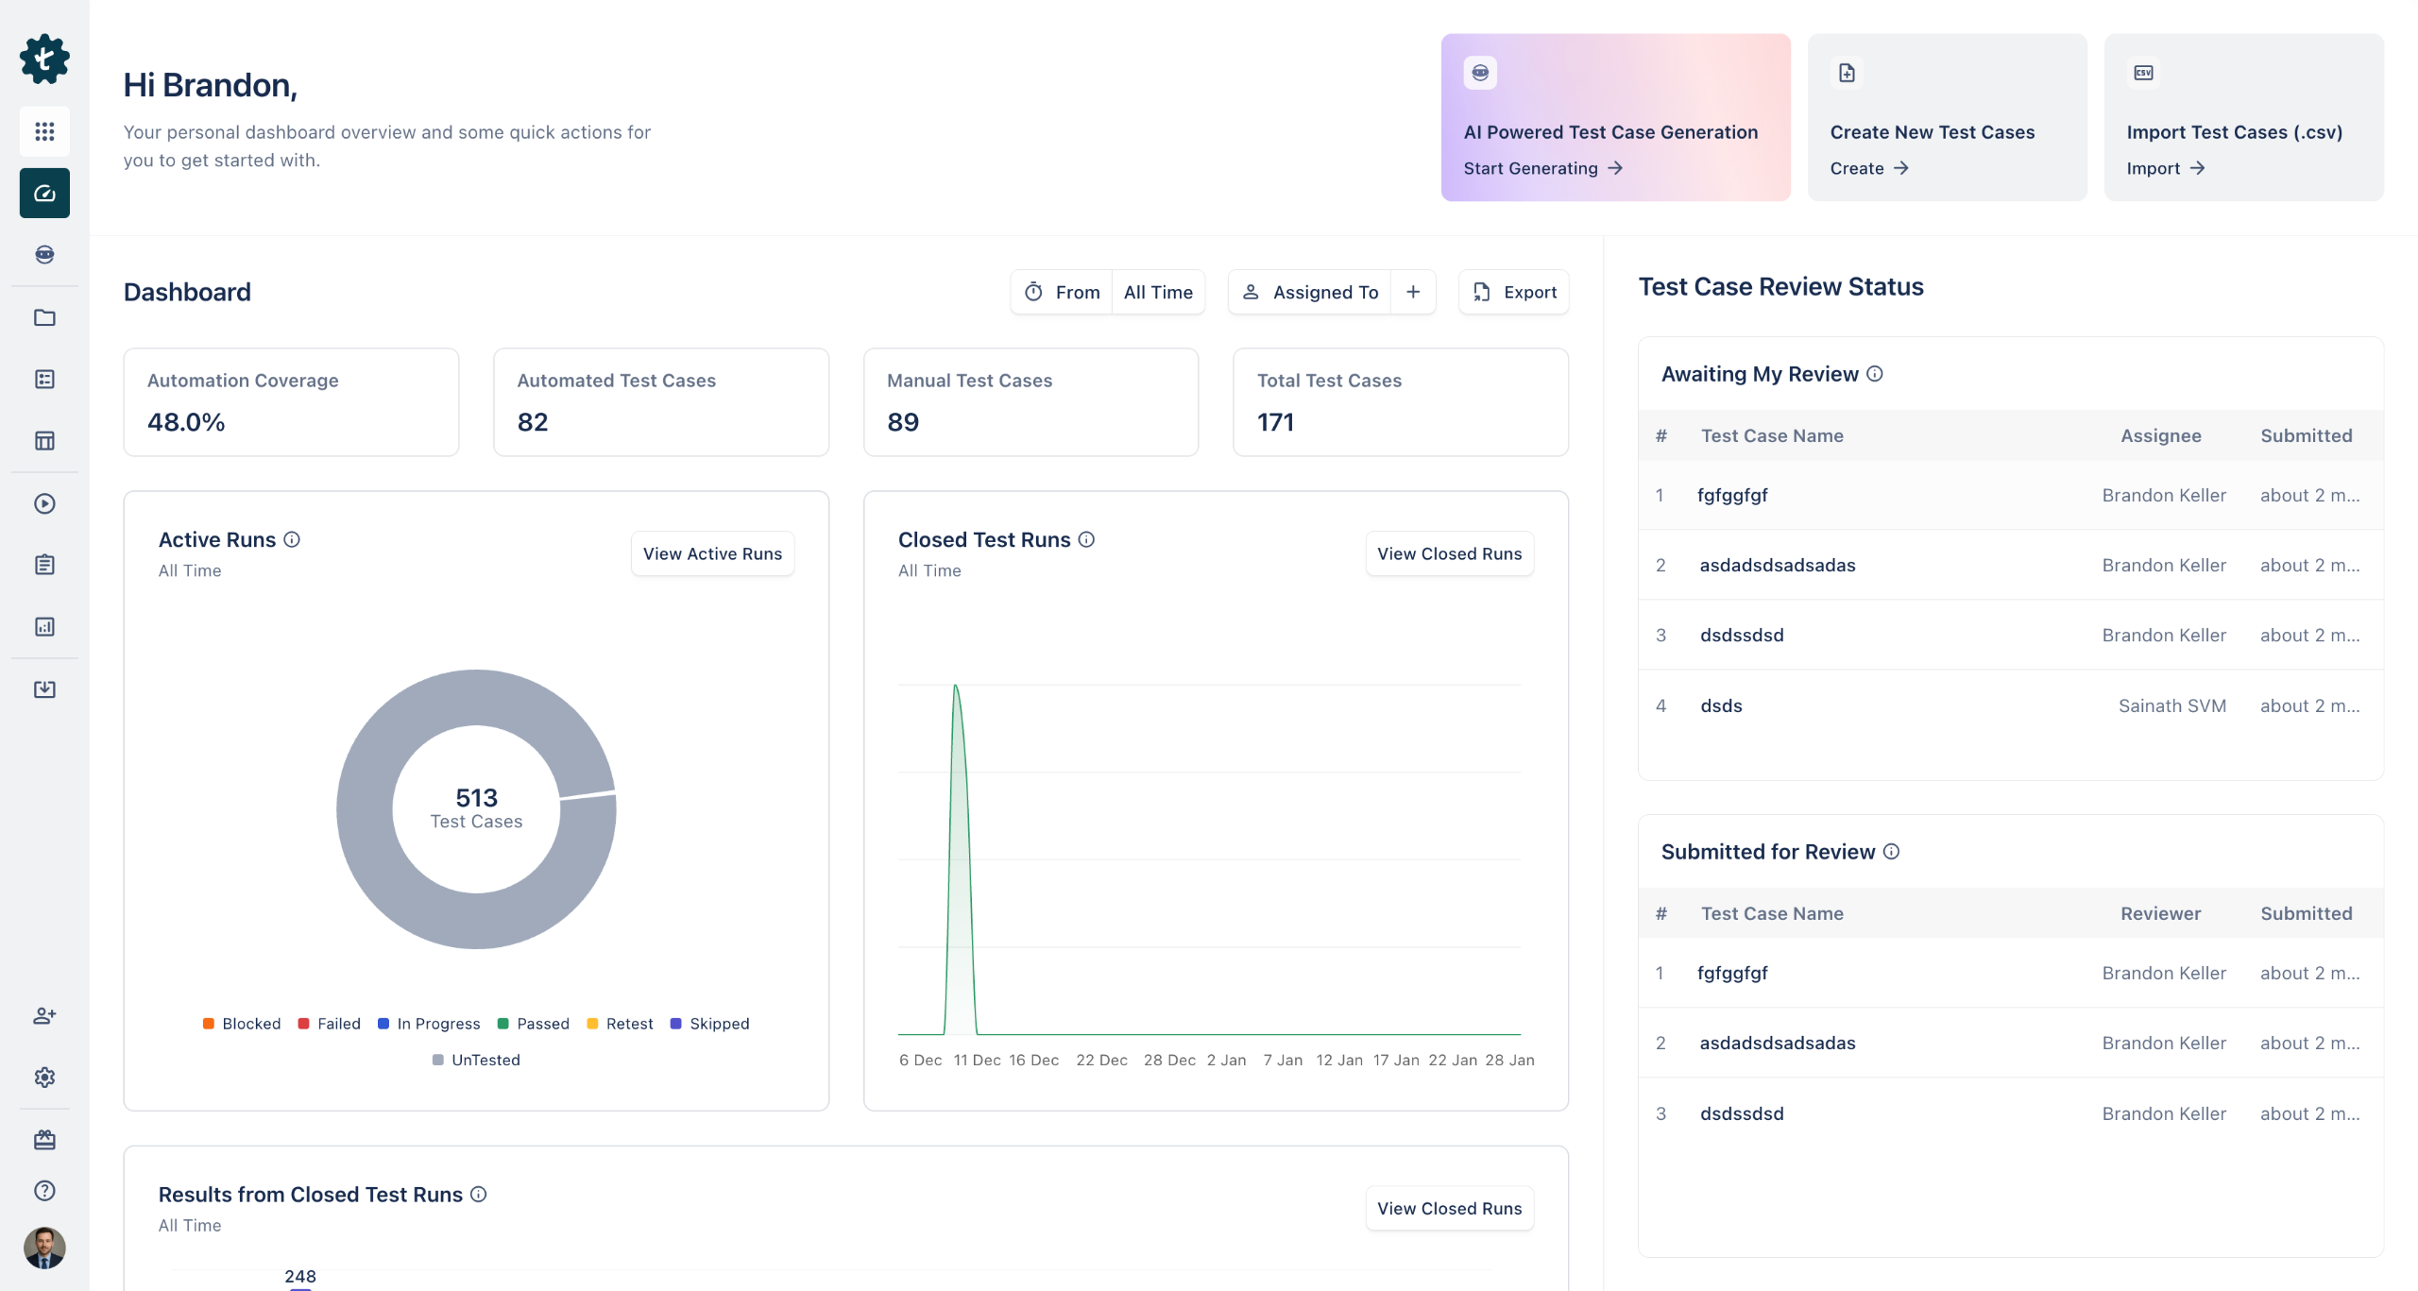Open the settings gear icon in sidebar
The width and height of the screenshot is (2418, 1291).
pyautogui.click(x=44, y=1078)
